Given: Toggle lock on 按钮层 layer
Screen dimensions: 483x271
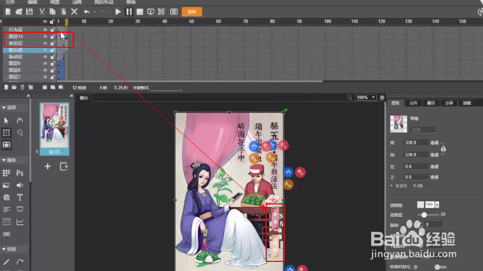Looking at the screenshot, I should point(53,43).
